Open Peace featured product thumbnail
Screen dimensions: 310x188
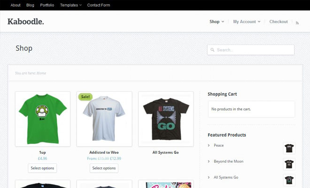click(x=289, y=149)
